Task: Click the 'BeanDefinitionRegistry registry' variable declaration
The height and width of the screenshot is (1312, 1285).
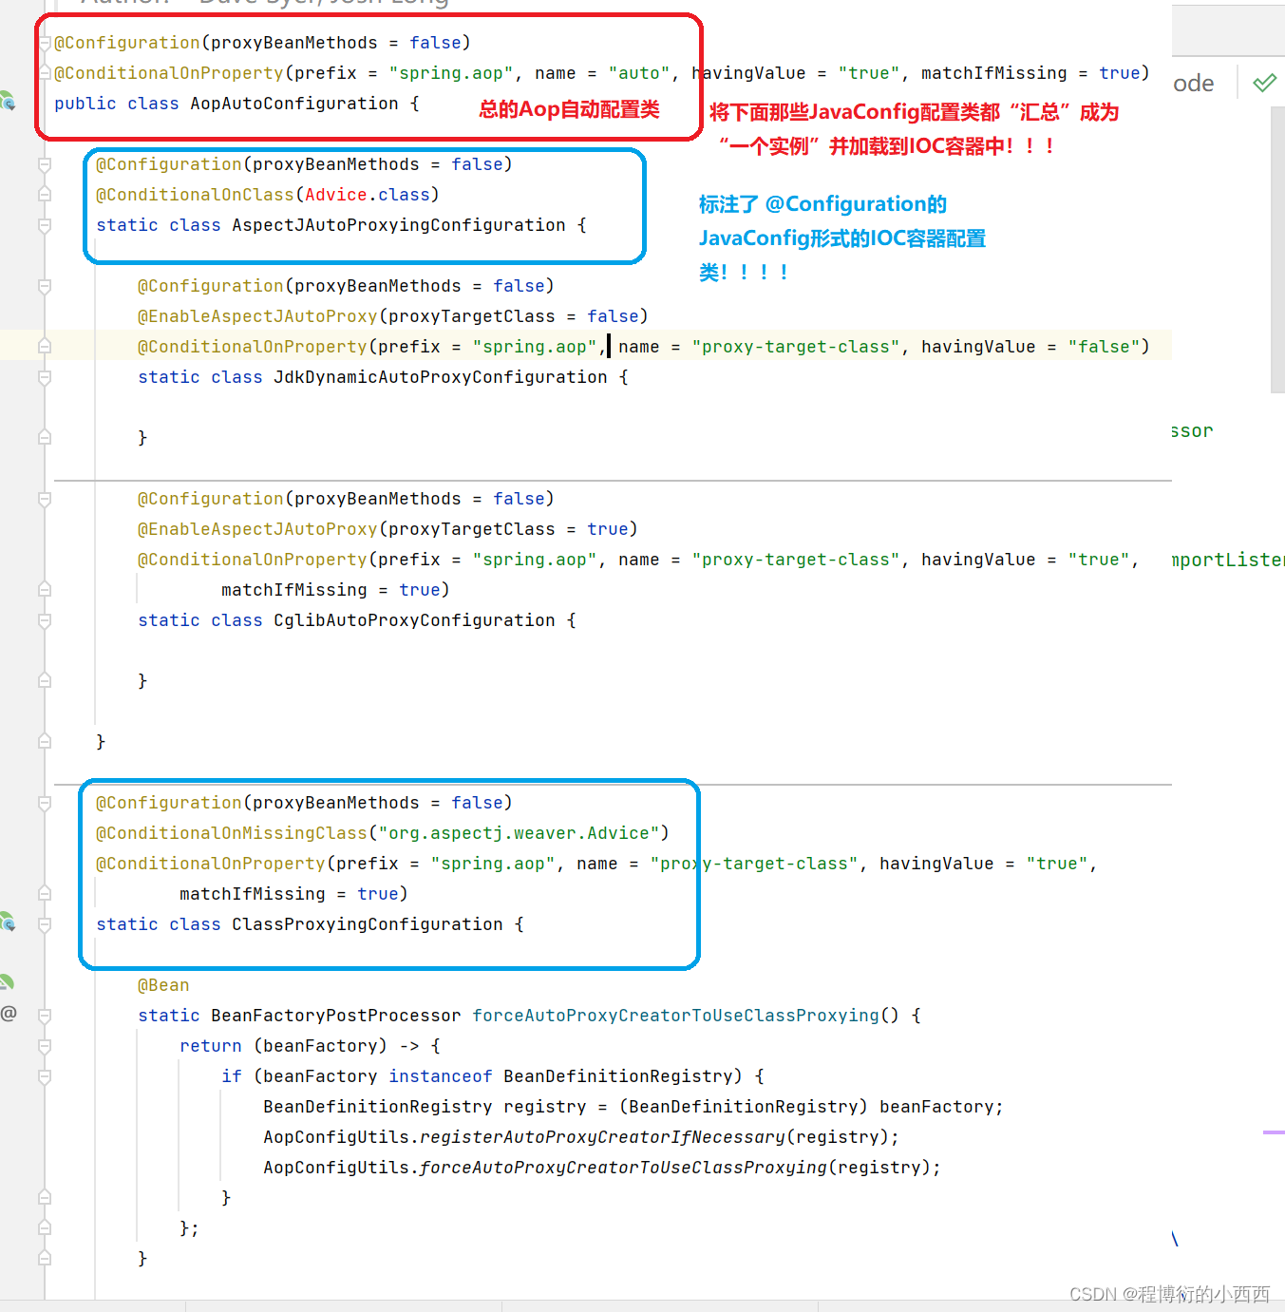Action: click(425, 1107)
